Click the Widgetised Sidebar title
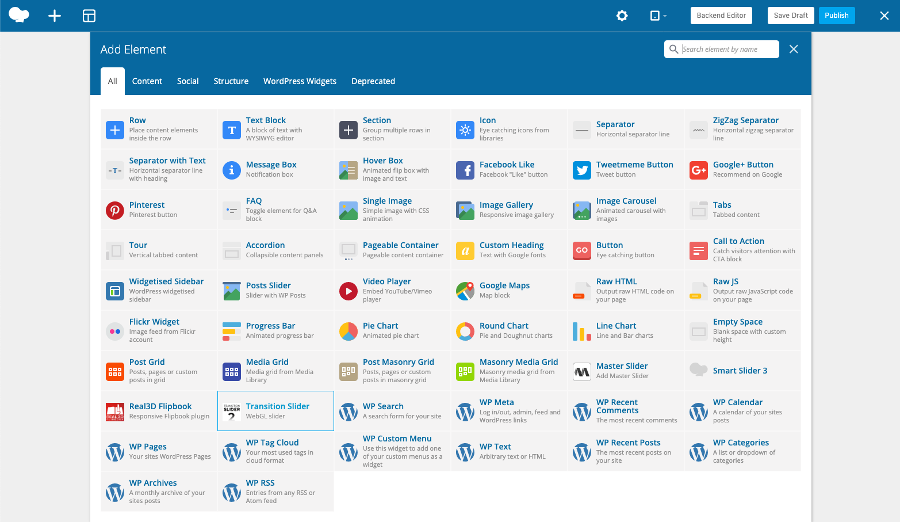Image resolution: width=900 pixels, height=522 pixels. 167,281
